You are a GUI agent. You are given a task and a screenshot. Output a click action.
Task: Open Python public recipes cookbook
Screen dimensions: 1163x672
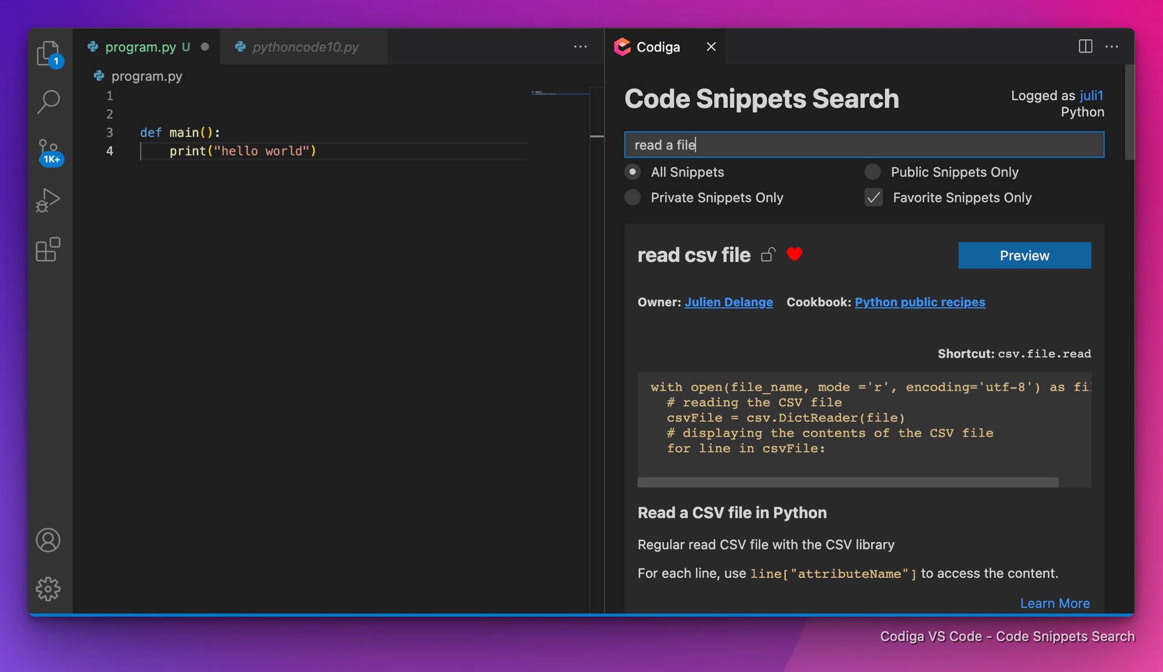[919, 303]
